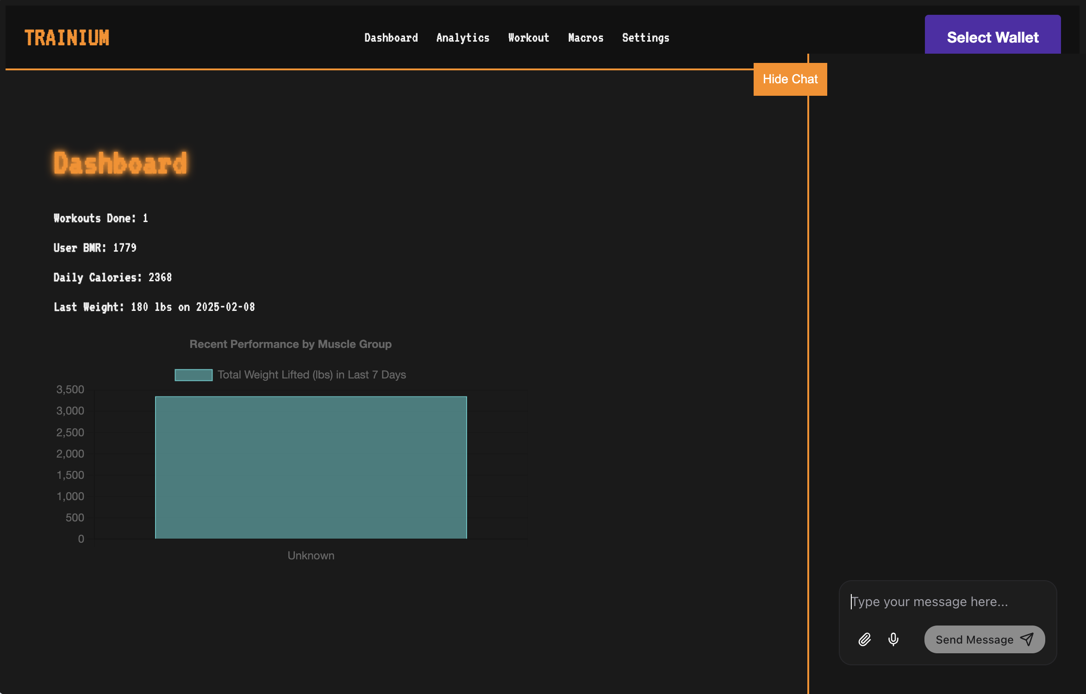Image resolution: width=1086 pixels, height=694 pixels.
Task: Click the Dashboard page heading
Action: pos(120,163)
